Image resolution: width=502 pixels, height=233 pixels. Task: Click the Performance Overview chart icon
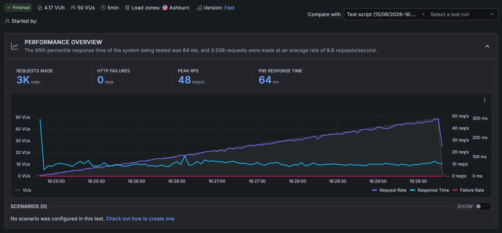pos(14,46)
